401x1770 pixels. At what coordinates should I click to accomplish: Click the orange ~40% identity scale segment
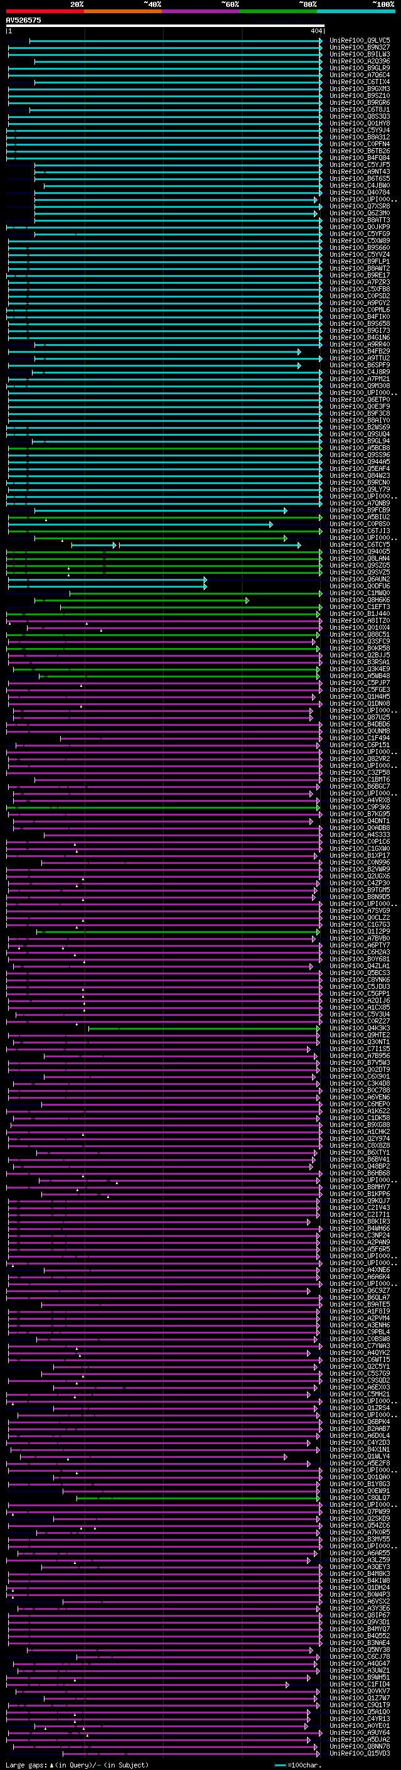pos(123,11)
